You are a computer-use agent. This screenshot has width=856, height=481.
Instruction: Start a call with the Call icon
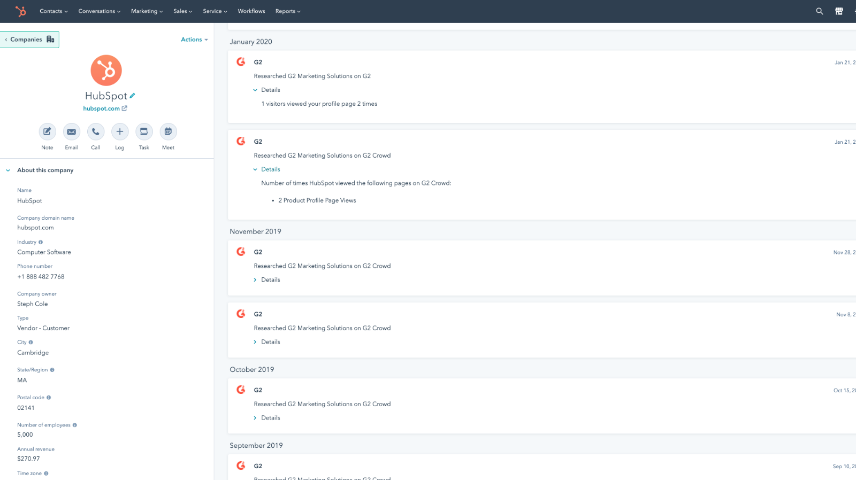pos(96,131)
